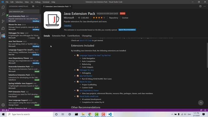
Task: Open the Search view in activity bar
Action: (3, 14)
